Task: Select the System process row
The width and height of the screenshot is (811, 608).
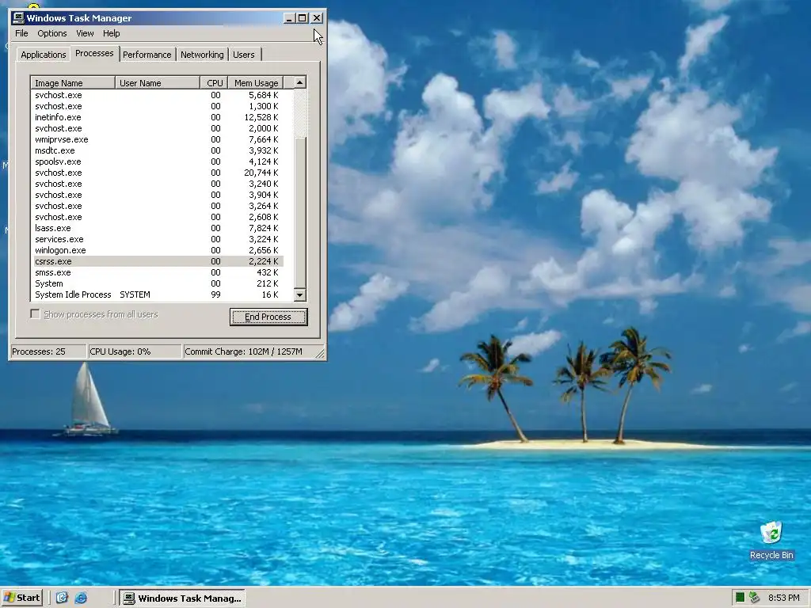Action: tap(158, 284)
